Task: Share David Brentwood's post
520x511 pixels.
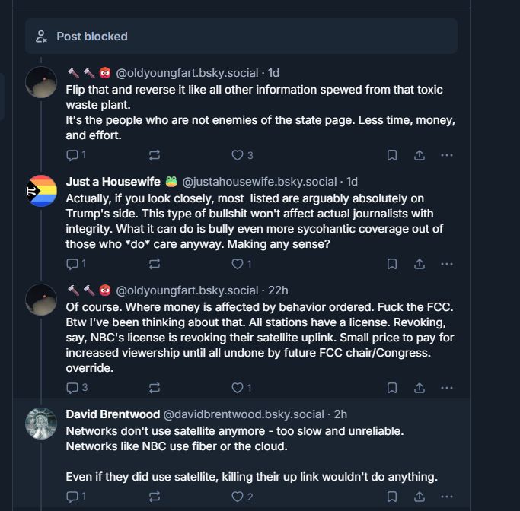Action: point(420,497)
